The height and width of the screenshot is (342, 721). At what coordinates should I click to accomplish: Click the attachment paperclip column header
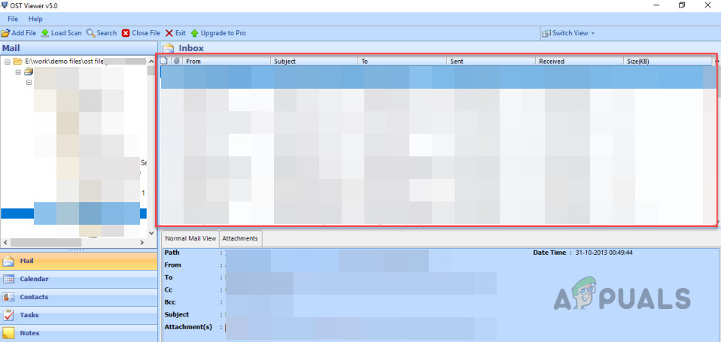pos(177,61)
